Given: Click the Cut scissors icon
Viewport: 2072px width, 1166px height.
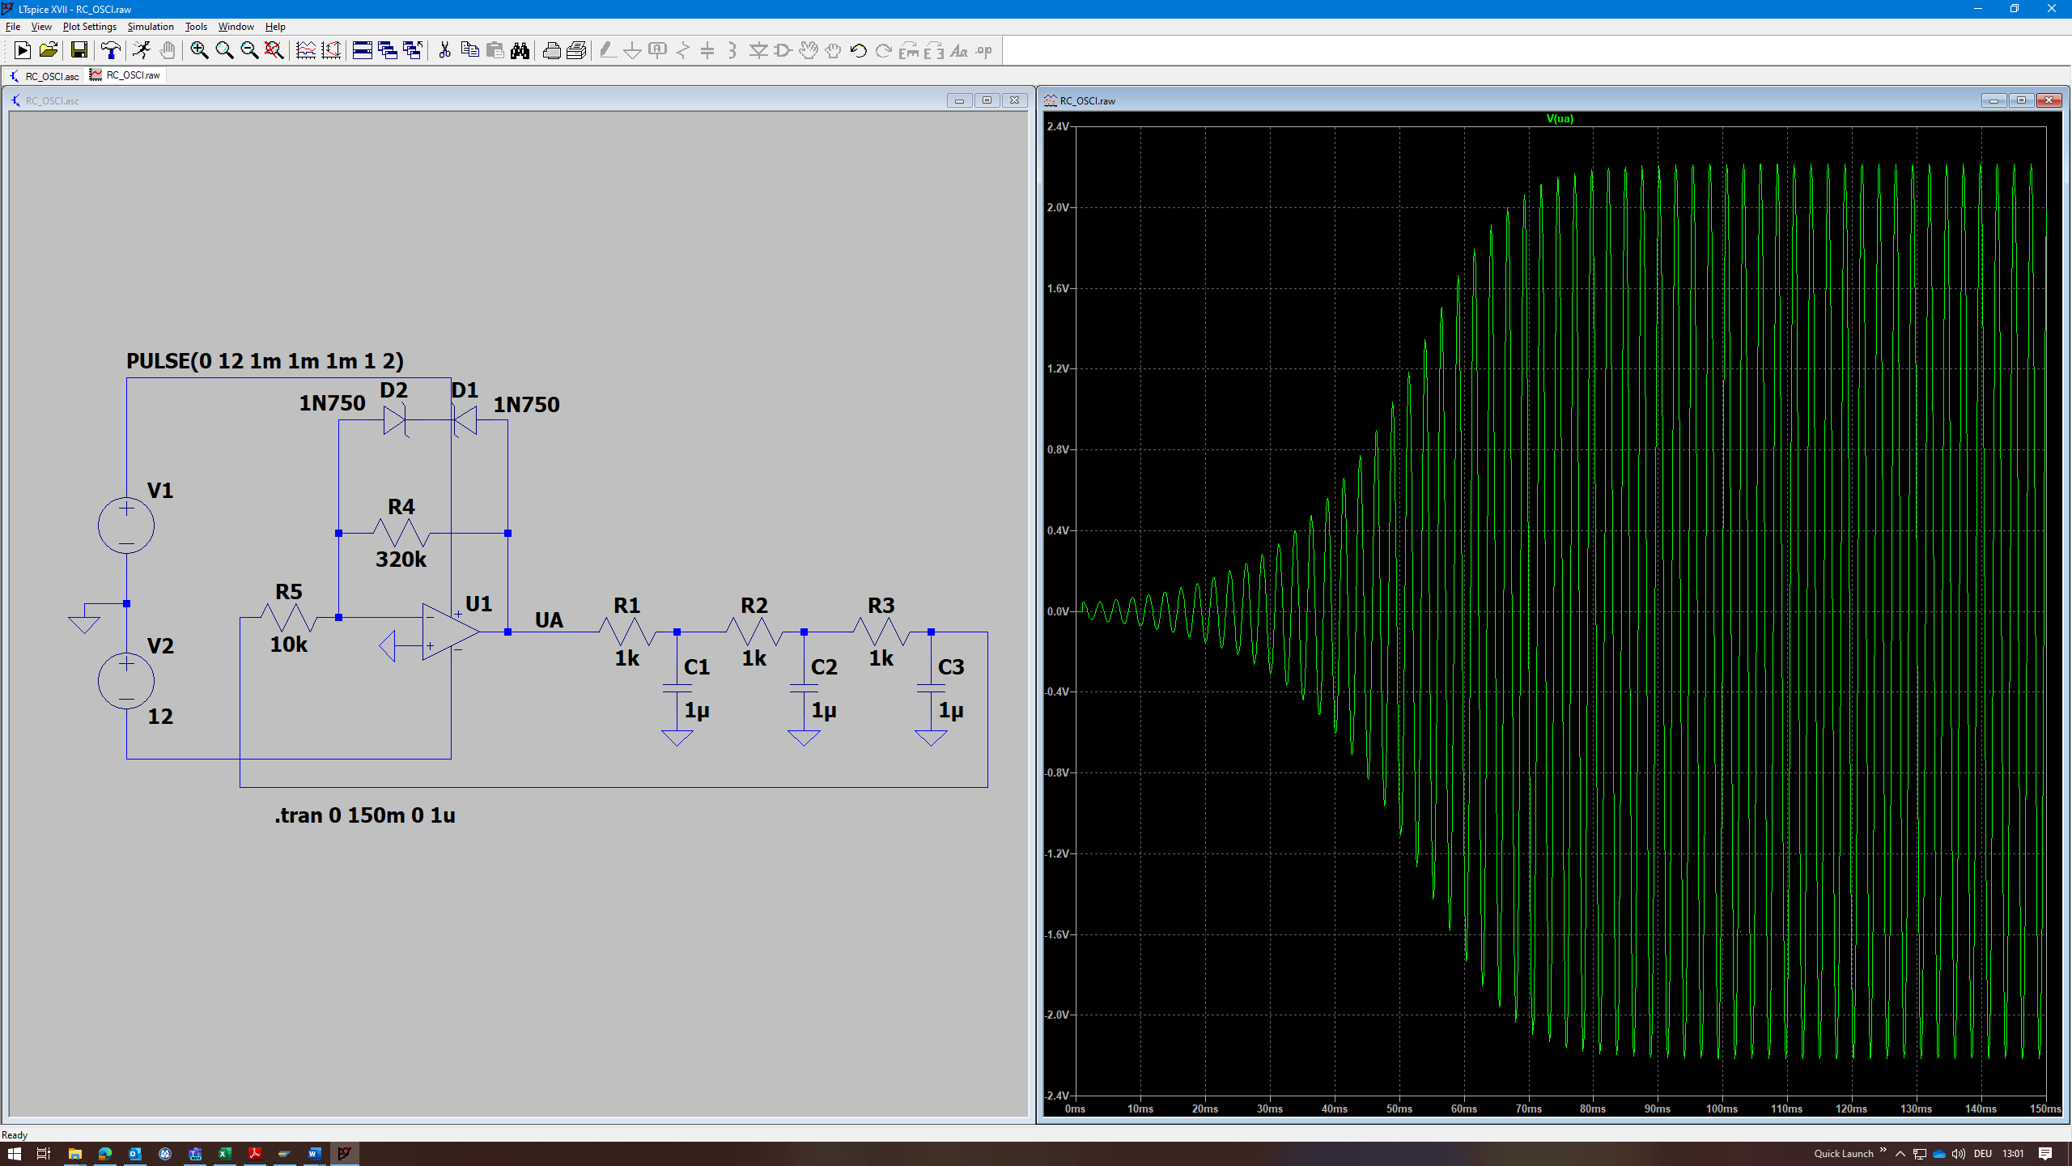Looking at the screenshot, I should tap(444, 50).
